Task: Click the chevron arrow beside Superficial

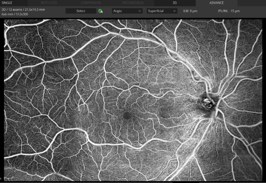Action: pos(174,11)
